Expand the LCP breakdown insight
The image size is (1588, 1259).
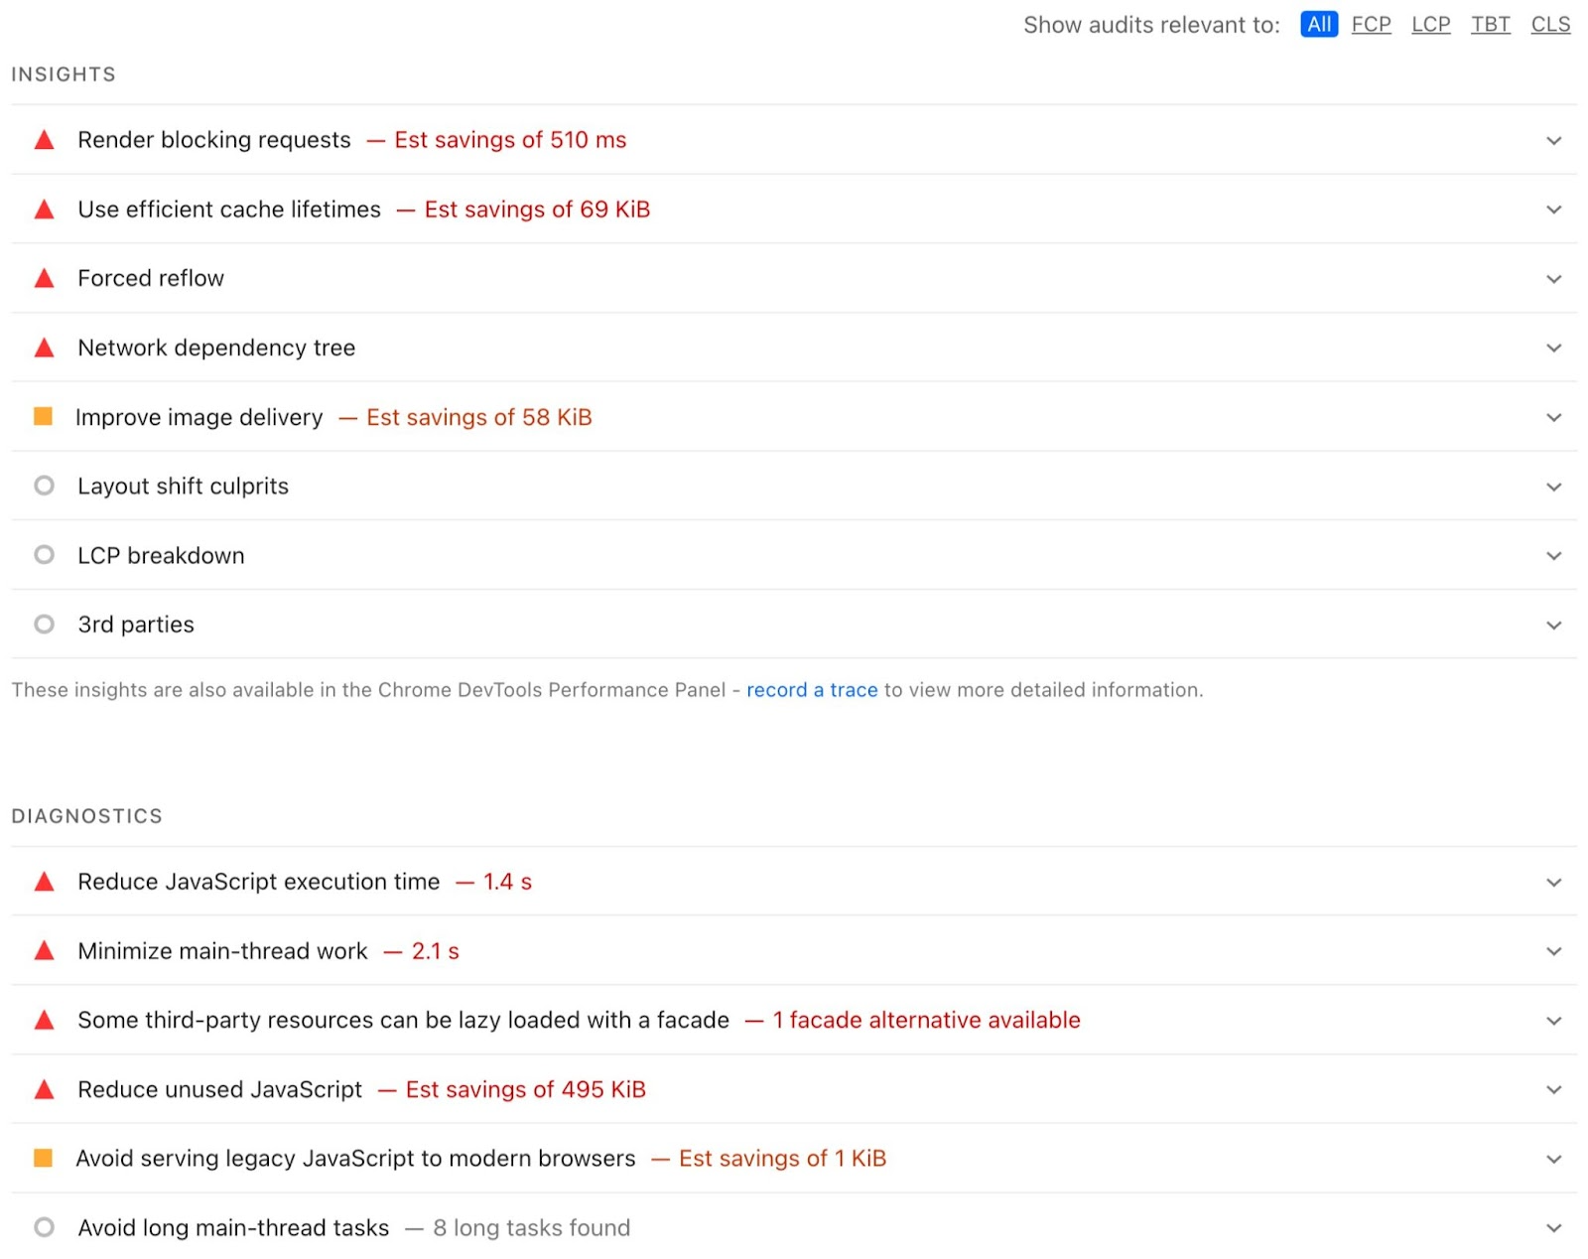pos(1553,555)
